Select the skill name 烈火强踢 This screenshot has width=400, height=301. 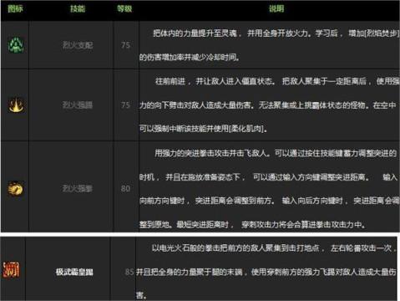78,105
